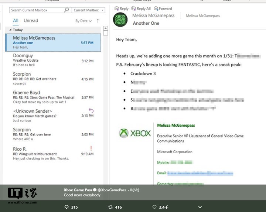266x212 pixels.
Task: Open the Unknown Sender March games email
Action: pyautogui.click(x=53, y=116)
